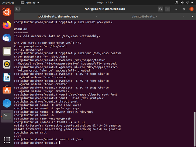Viewport: 196px width, 147px height.
Task: Open LibreOffice Writer from the dock
Action: [x=7, y=77]
